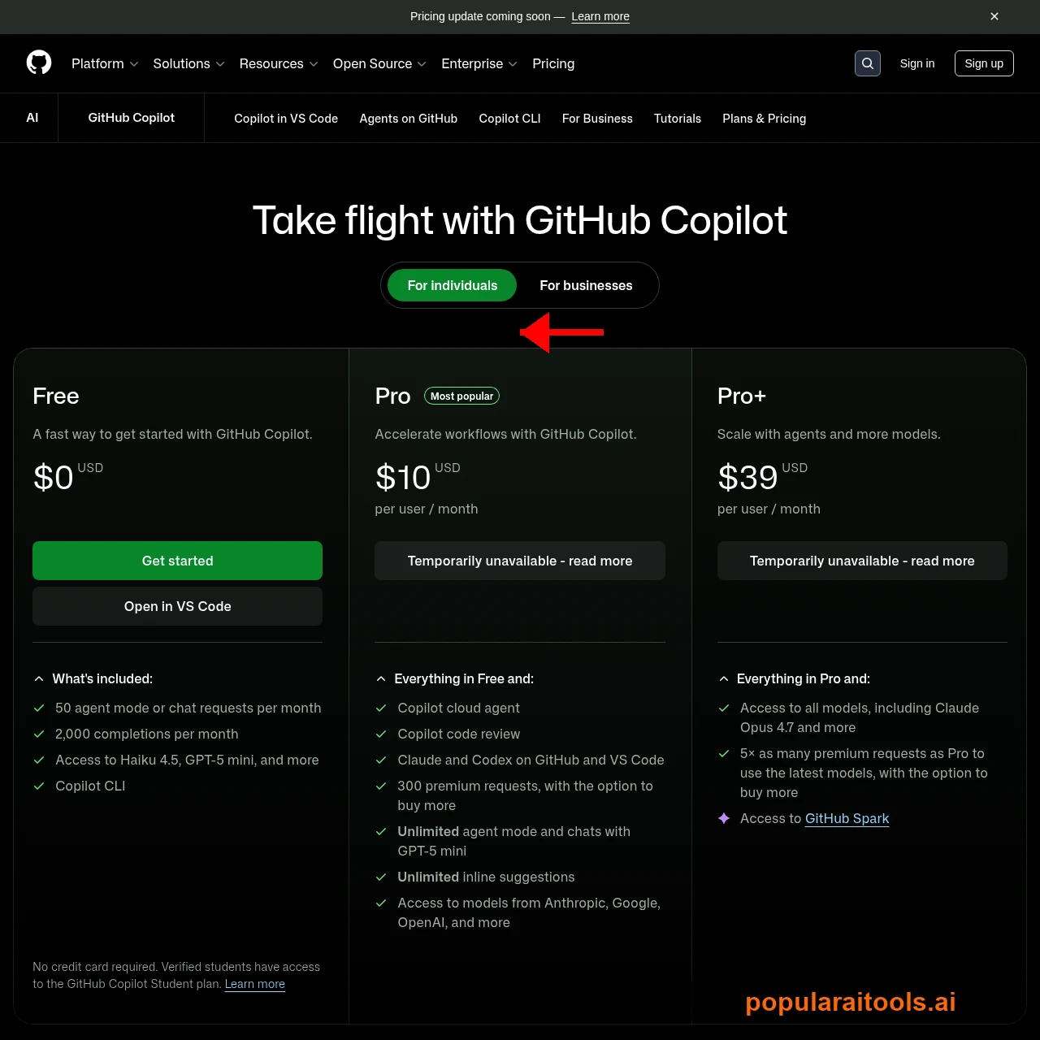Viewport: 1040px width, 1040px height.
Task: Open the Enterprise dropdown
Action: [479, 63]
